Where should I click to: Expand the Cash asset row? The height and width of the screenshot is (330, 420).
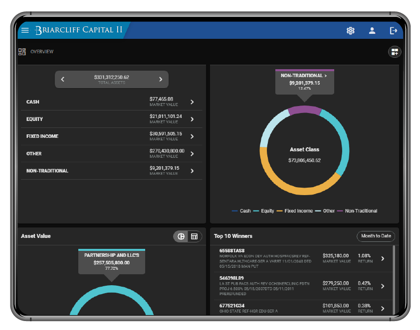193,102
